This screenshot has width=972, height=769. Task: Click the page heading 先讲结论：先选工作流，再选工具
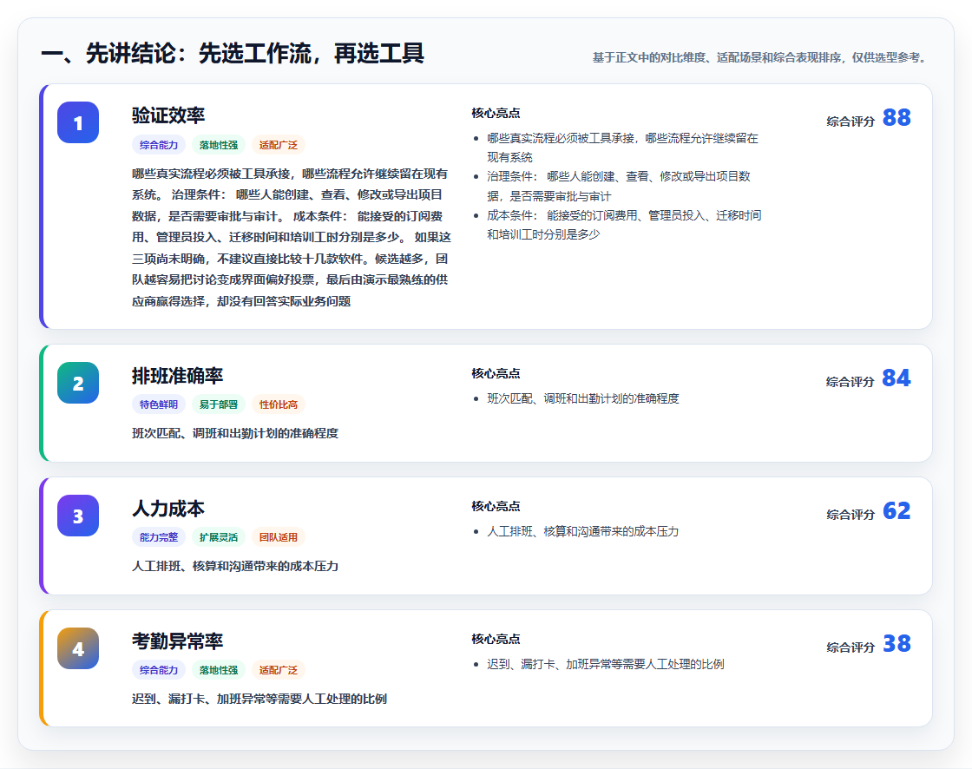(x=233, y=53)
